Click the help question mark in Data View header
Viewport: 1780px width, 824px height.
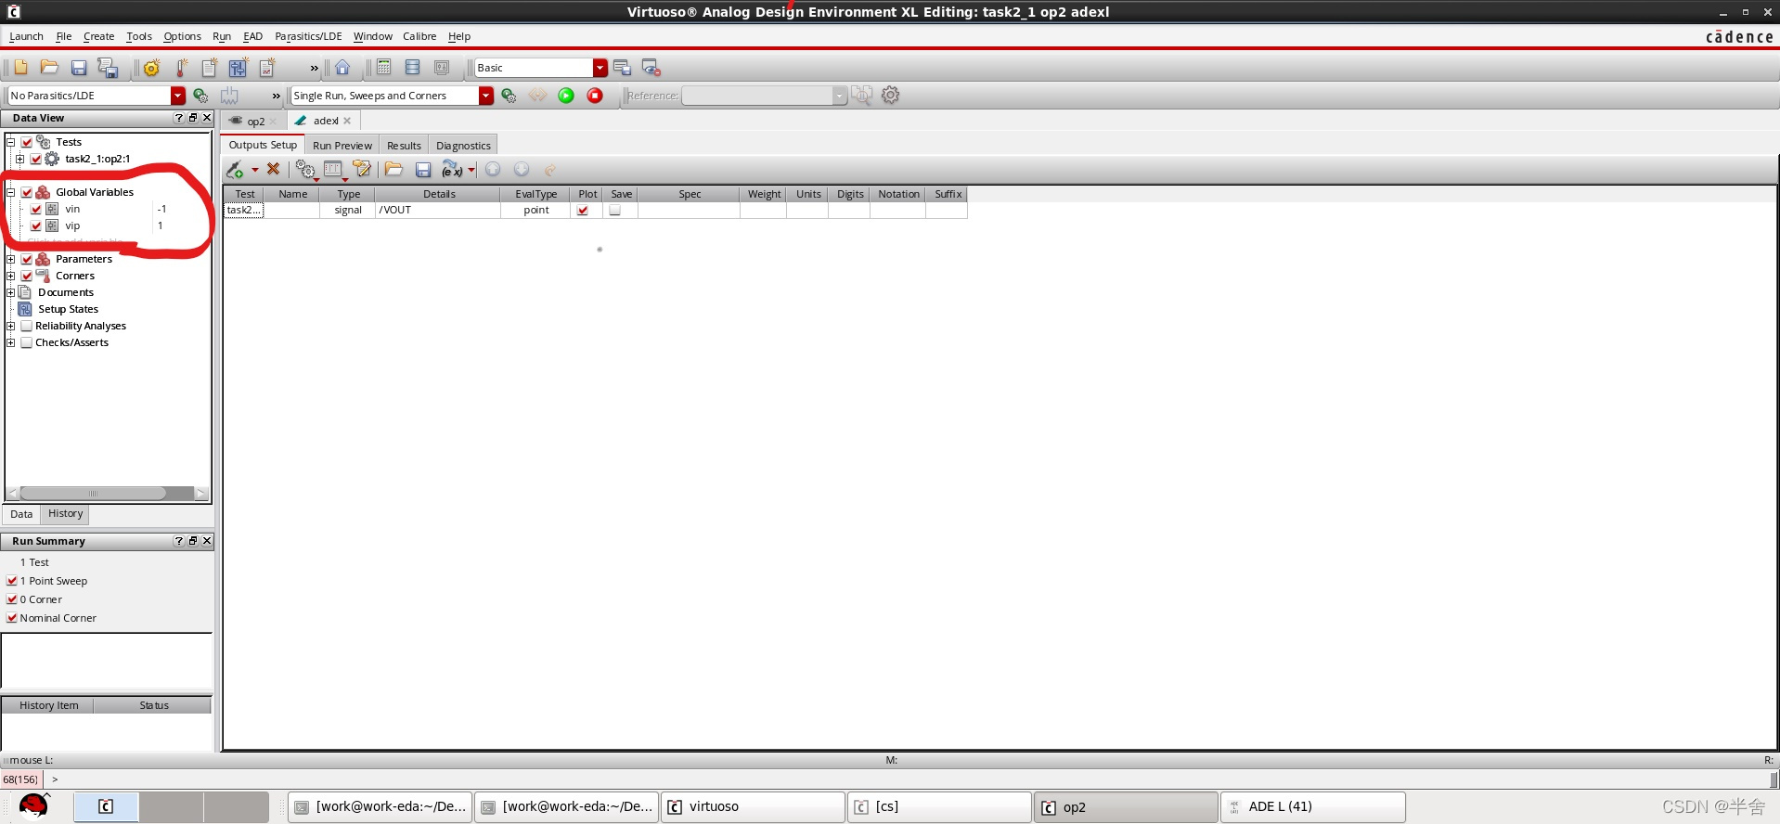178,118
